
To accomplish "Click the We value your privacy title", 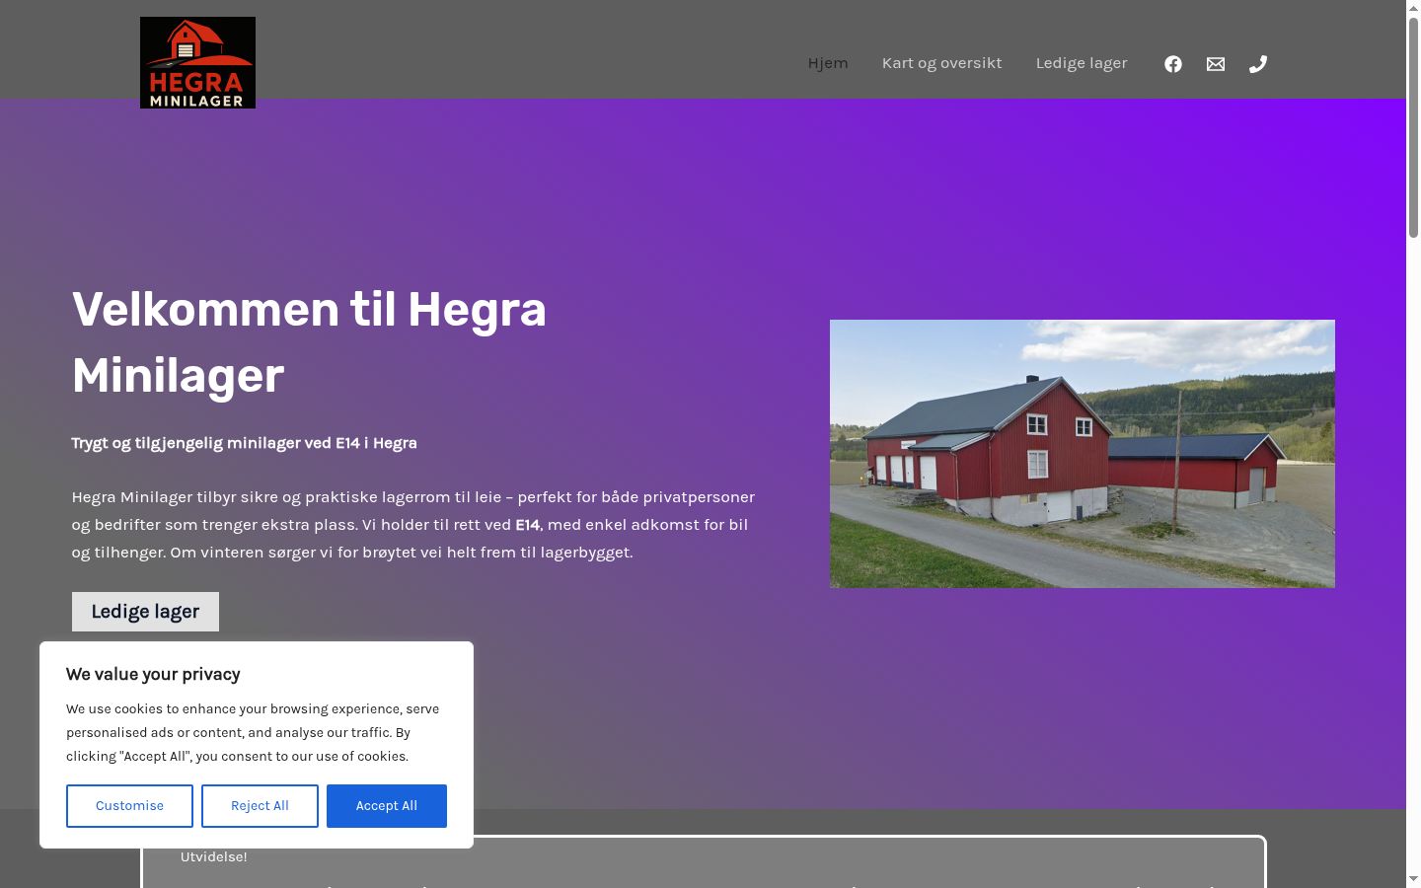I will [153, 674].
